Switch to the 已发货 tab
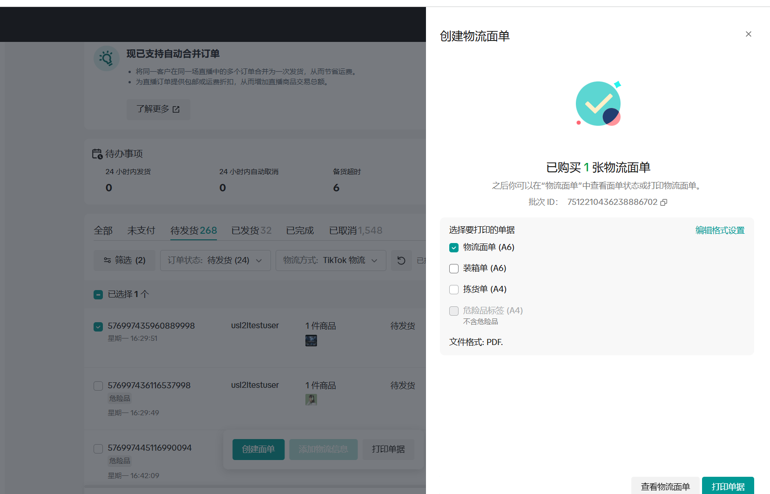 point(251,230)
